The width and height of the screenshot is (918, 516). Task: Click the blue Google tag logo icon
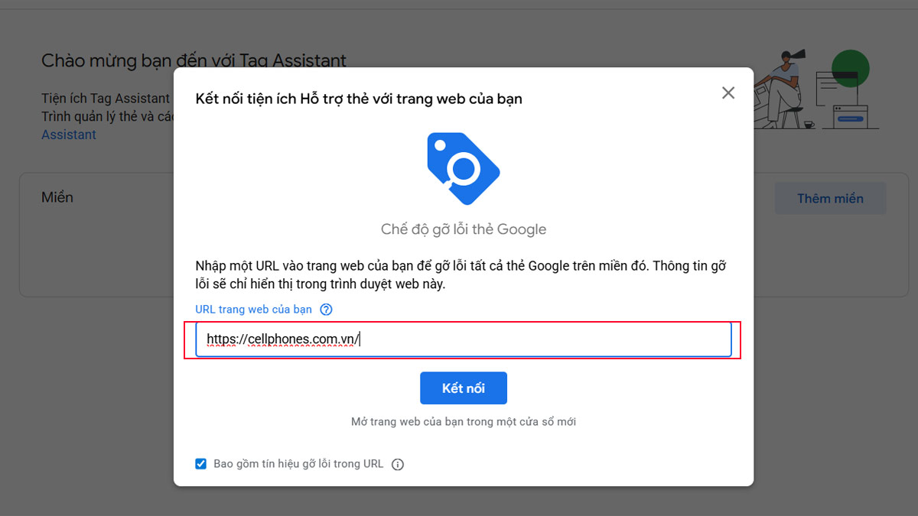tap(463, 170)
